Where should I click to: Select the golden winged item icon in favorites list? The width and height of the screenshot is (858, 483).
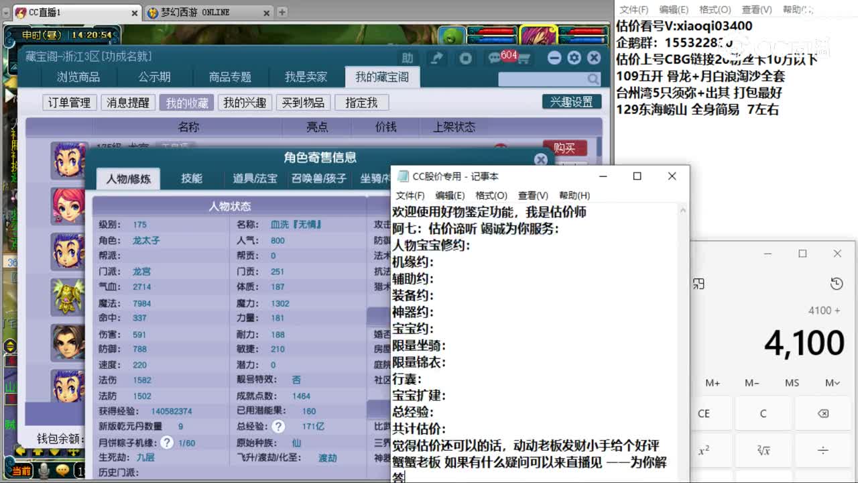(x=68, y=297)
